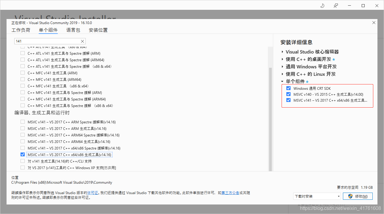The image size is (384, 214).
Task: Check MSVC v141 x64/x86 Spectre 缓解库
Action: tap(23, 148)
